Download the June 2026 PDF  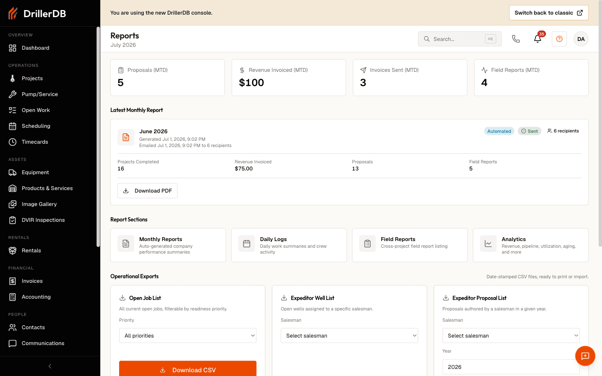(148, 191)
